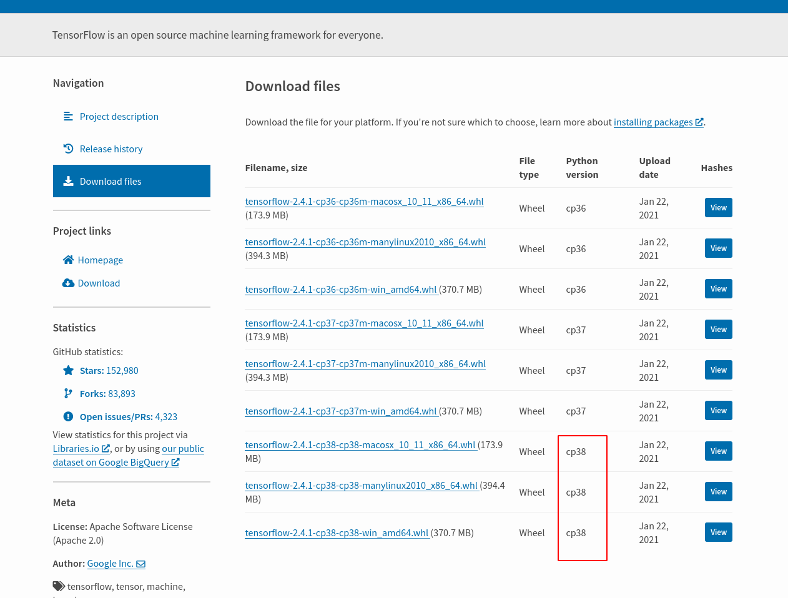Download tensorflow cp36 win_amd64 wheel file
The image size is (788, 598).
(341, 290)
